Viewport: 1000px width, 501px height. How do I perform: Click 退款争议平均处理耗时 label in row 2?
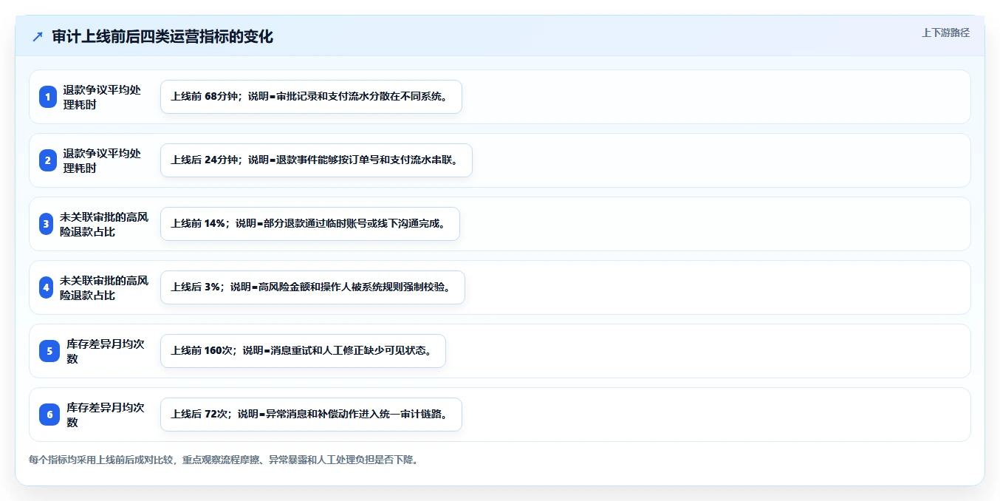pos(102,160)
